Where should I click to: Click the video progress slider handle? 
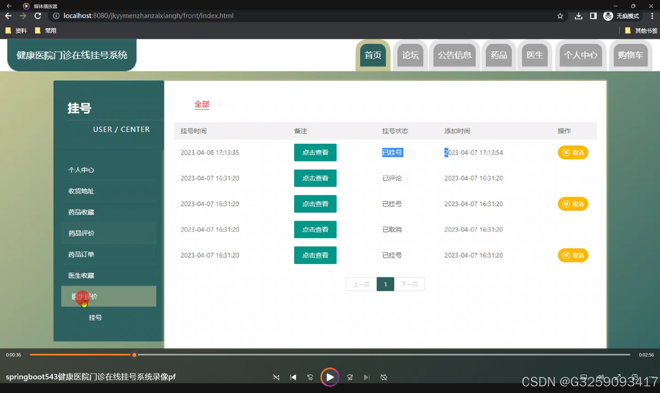pos(134,355)
